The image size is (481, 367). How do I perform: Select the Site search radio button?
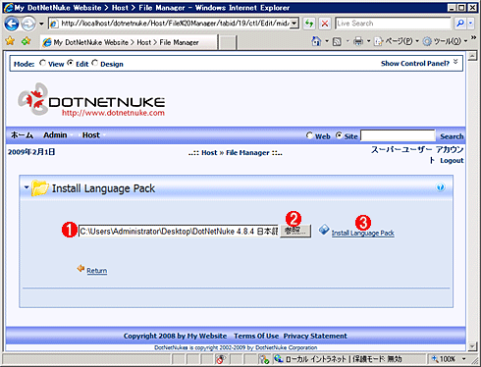pos(339,135)
